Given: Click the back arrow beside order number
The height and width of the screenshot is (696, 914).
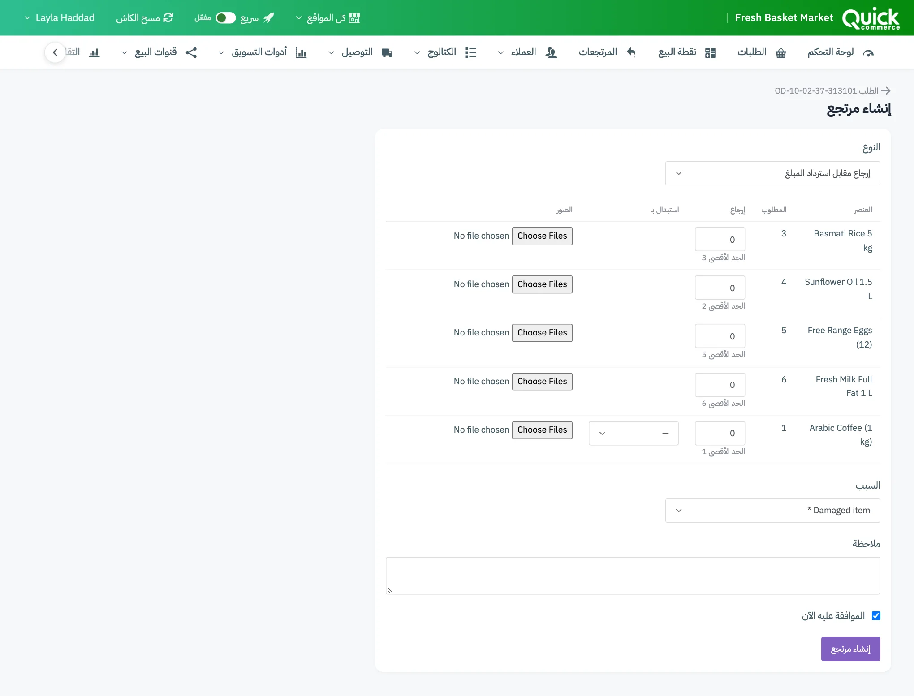Looking at the screenshot, I should 886,91.
